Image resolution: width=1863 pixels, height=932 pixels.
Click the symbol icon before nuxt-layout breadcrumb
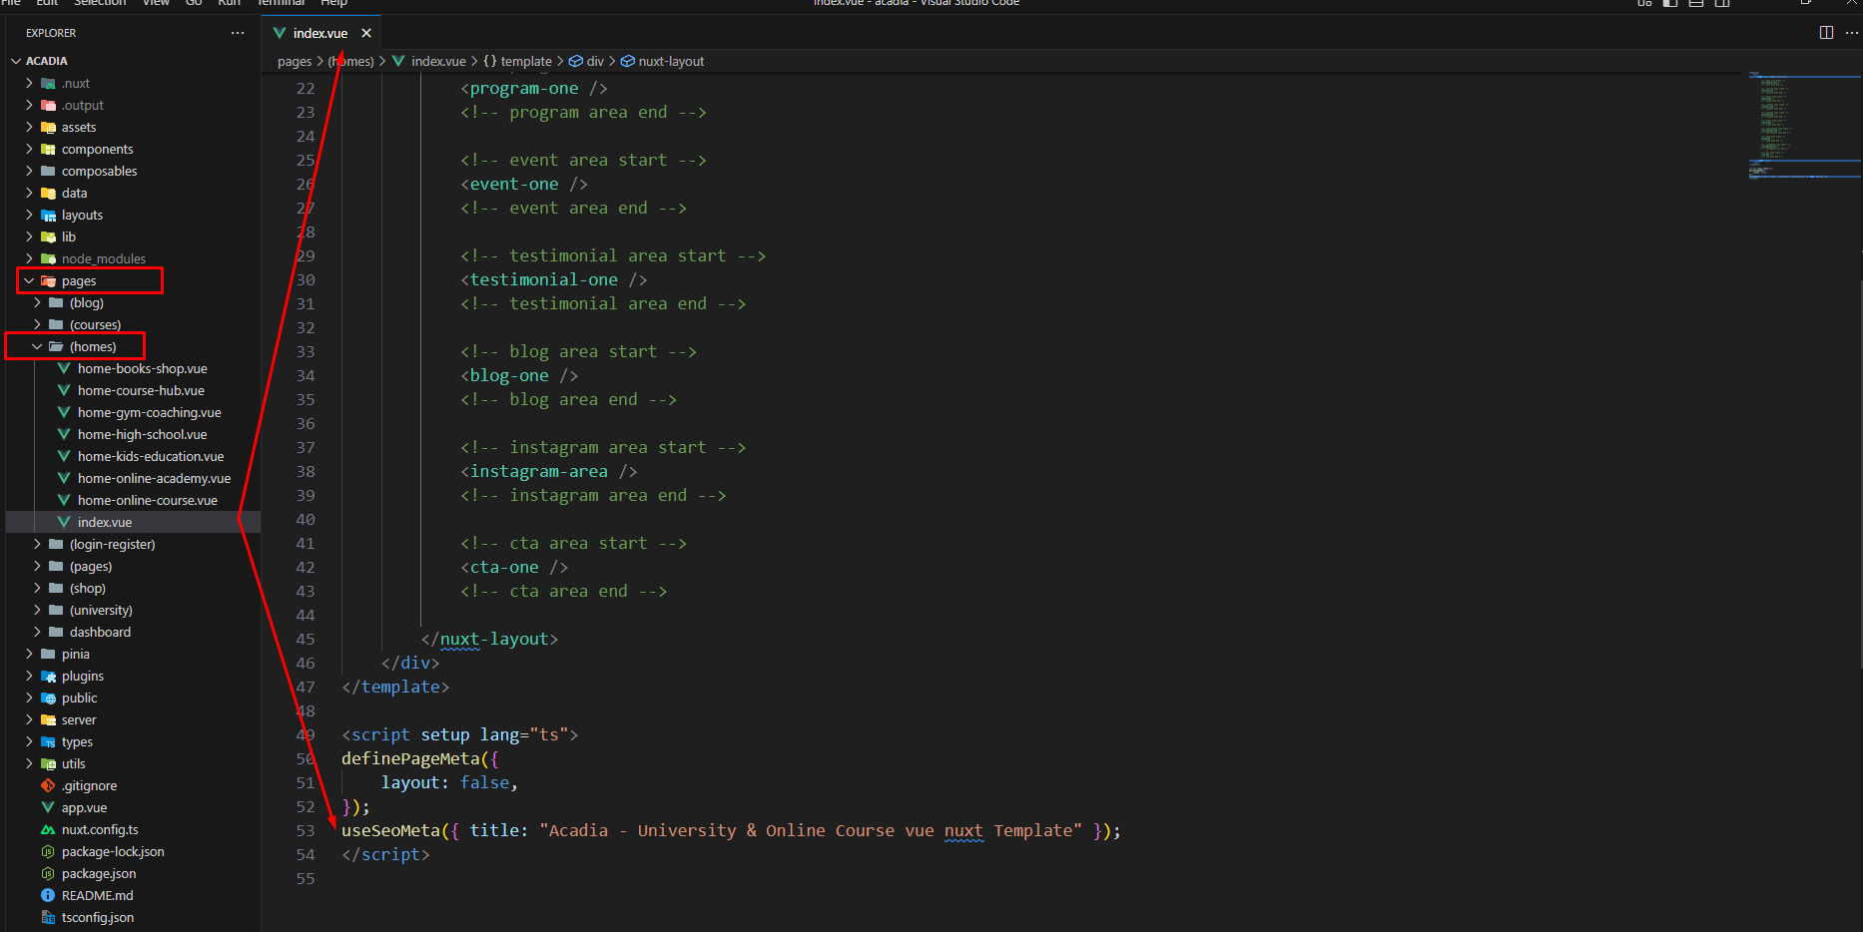(628, 61)
